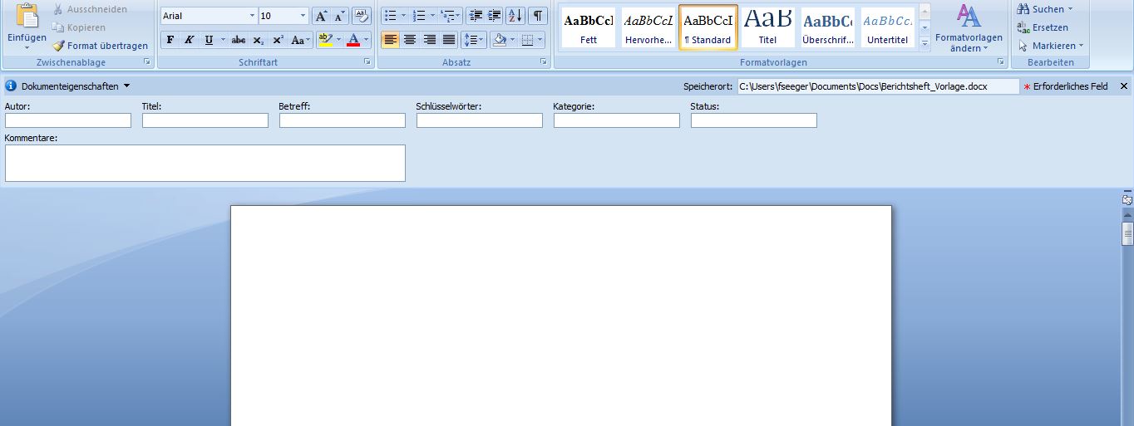Open the Schriftart dialog launcher
Screen dimensions: 1134x426
pos(367,62)
